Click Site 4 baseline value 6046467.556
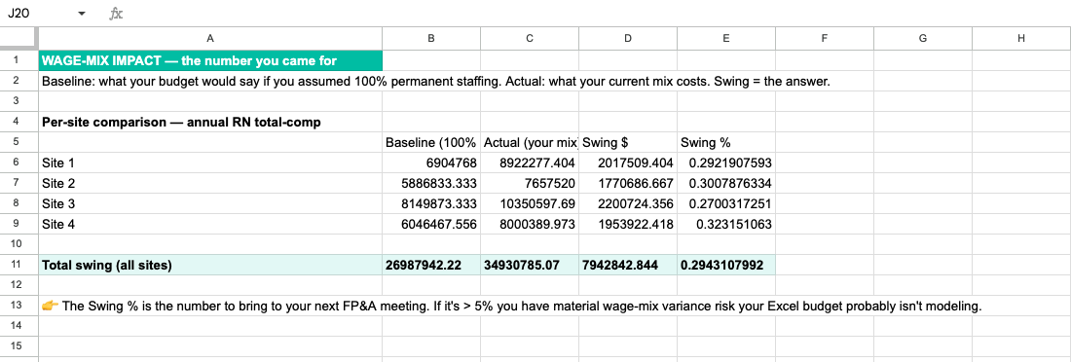 click(x=431, y=224)
